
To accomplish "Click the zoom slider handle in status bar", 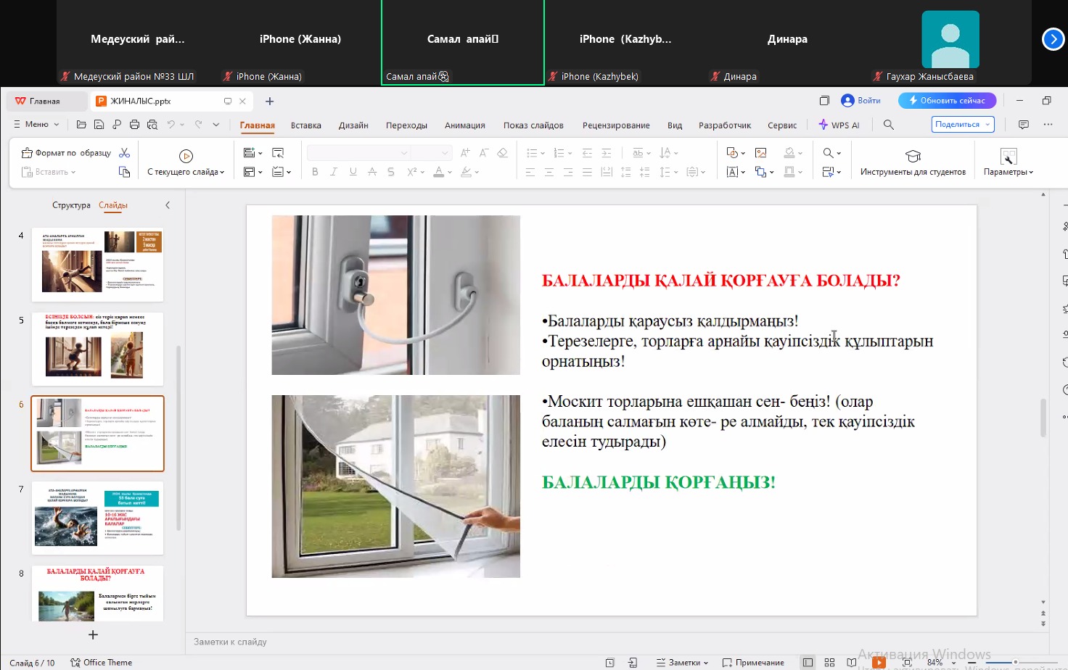I will click(x=1015, y=662).
